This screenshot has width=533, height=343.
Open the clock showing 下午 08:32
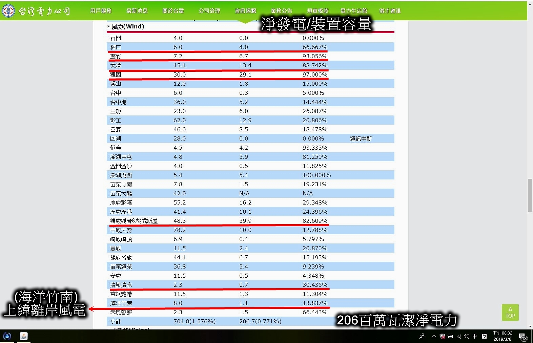502,336
